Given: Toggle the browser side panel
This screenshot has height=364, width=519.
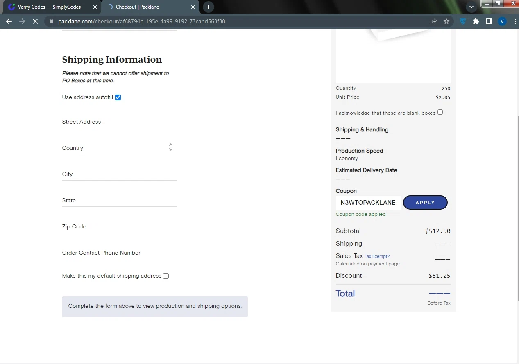Looking at the screenshot, I should pos(489,21).
